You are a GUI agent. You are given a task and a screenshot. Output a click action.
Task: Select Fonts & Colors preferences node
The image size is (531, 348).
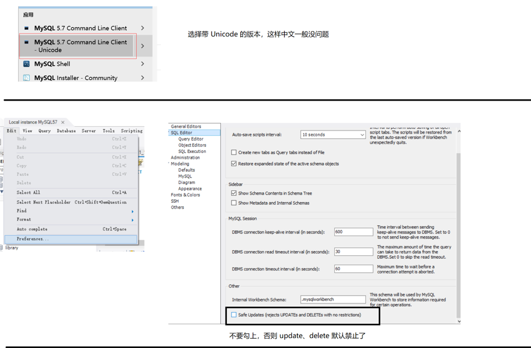coord(185,195)
